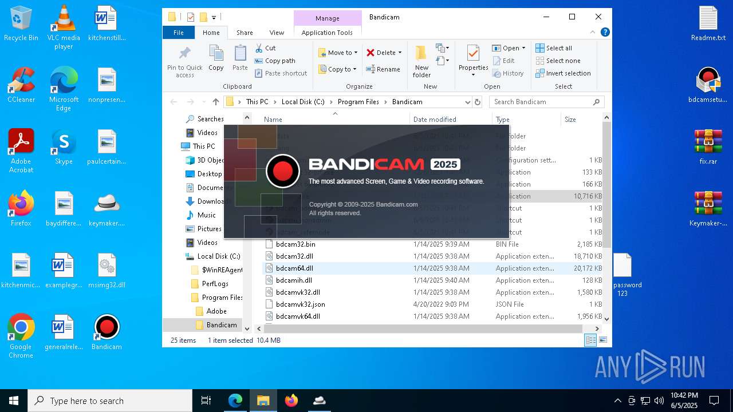This screenshot has height=412, width=733.
Task: Click the Manage contextual tab
Action: click(x=328, y=18)
